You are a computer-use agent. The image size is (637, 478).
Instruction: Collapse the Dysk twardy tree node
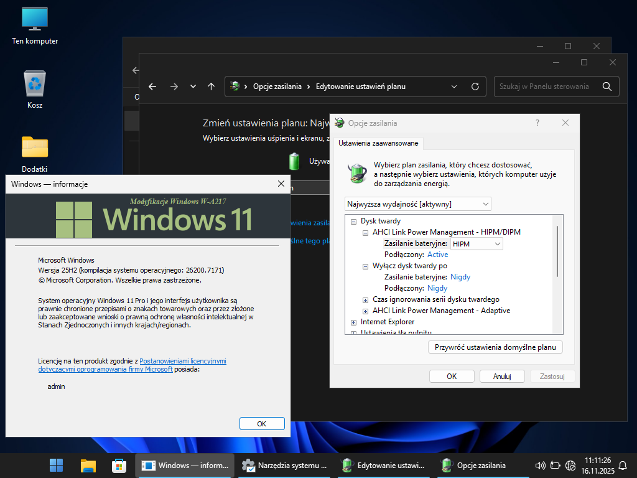coord(353,221)
